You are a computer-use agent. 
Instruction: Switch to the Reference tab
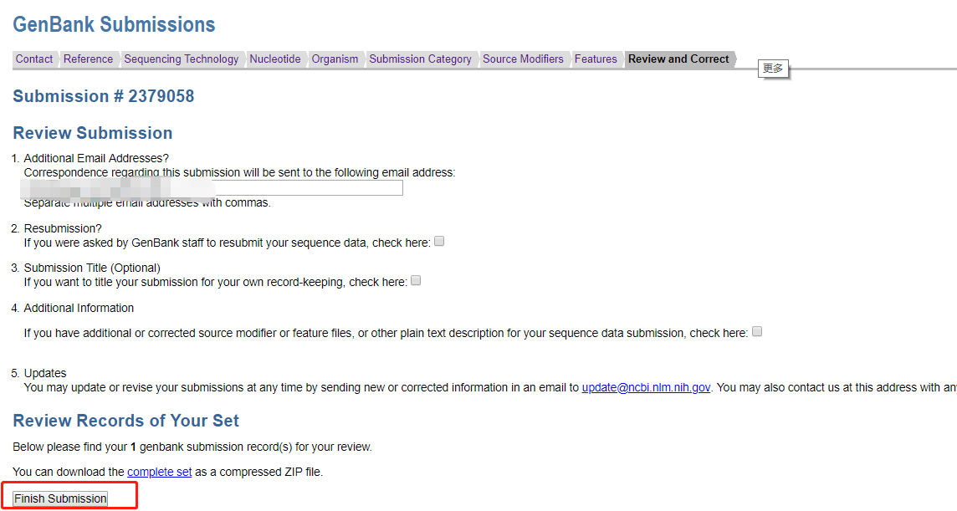point(88,59)
